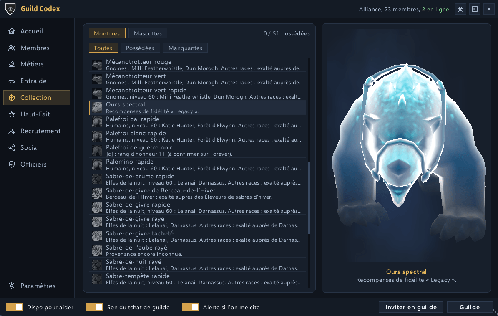Click the Guild Codex shield logo
The width and height of the screenshot is (498, 316).
(10, 9)
